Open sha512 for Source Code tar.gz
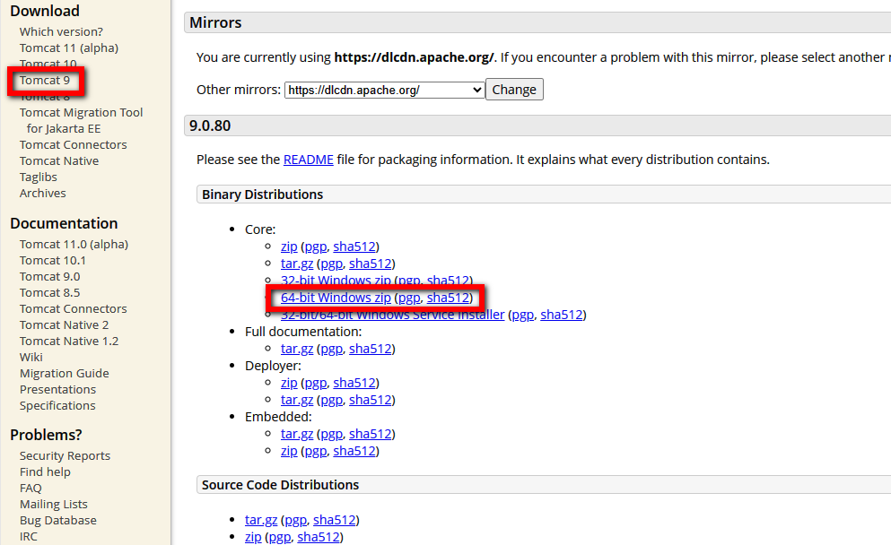The width and height of the screenshot is (891, 545). click(335, 520)
